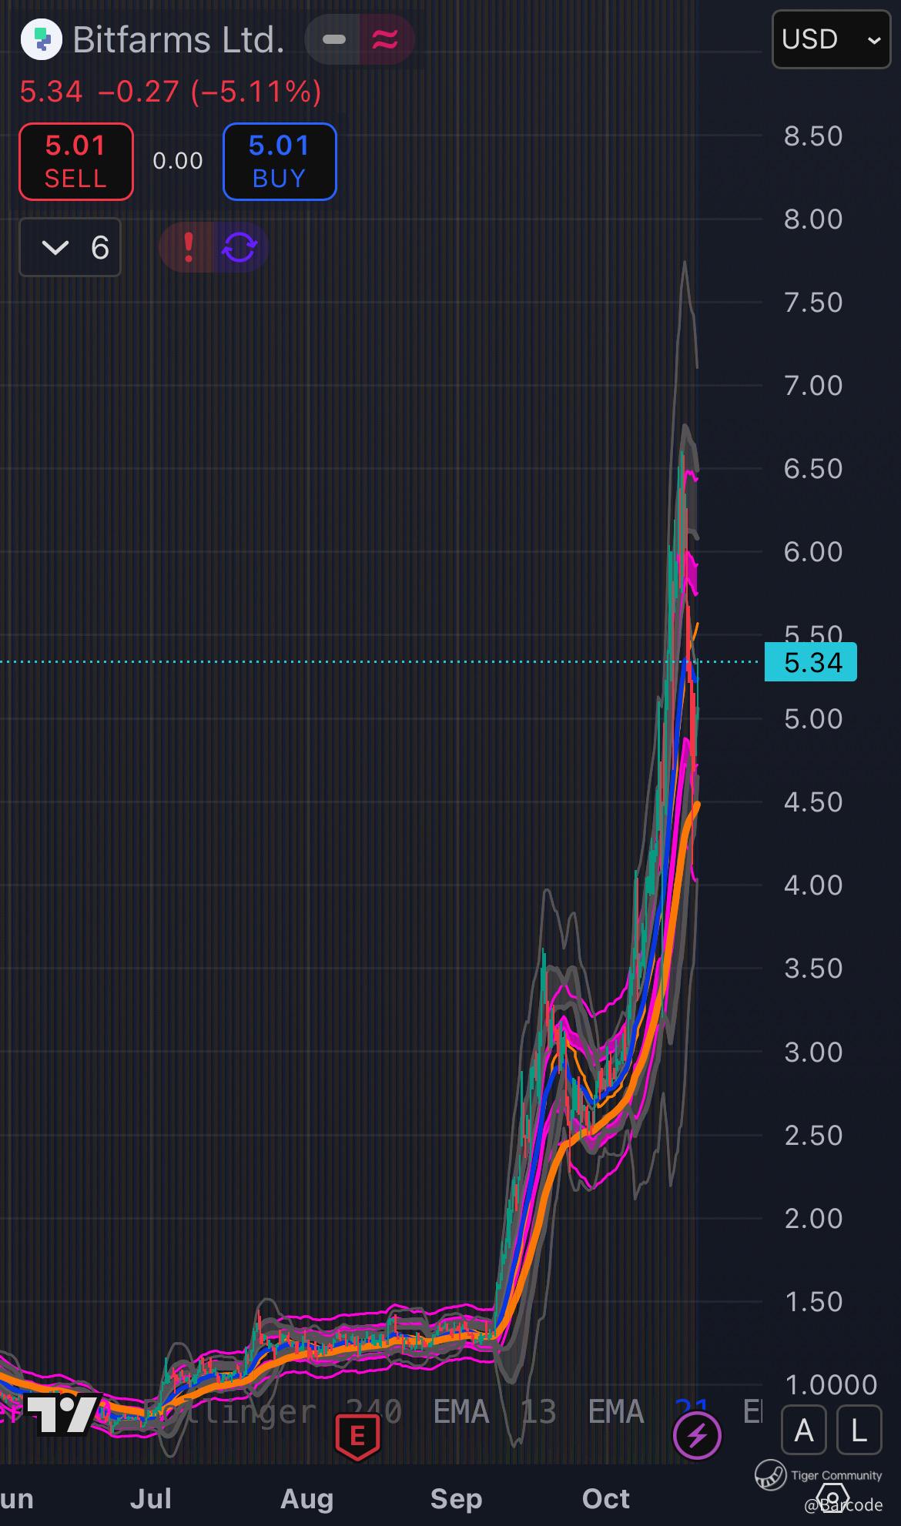Tap the purple refresh sync icon

(239, 247)
